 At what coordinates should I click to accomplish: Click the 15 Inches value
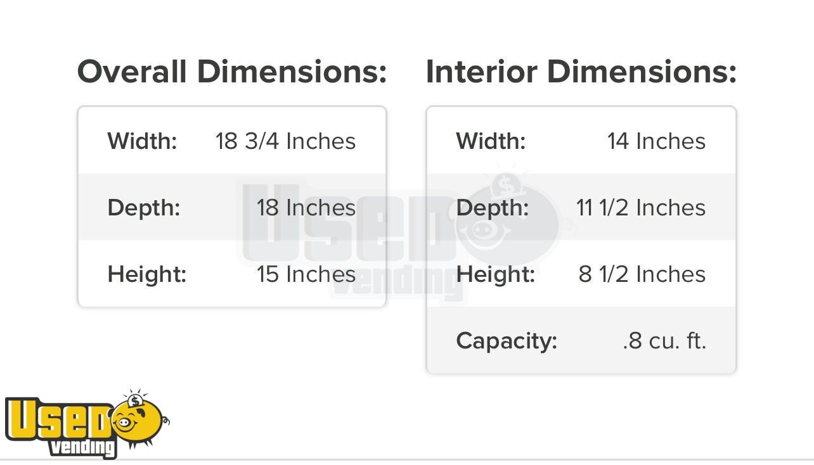point(306,274)
